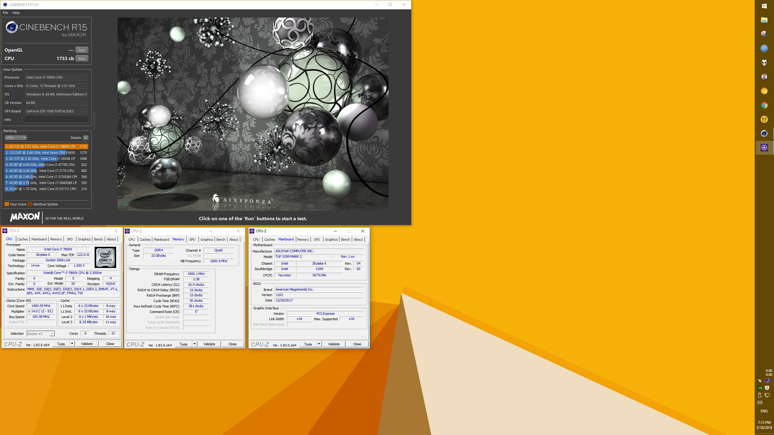
Task: Open Tools dropdown arrow in CPU tab window
Action: point(72,344)
